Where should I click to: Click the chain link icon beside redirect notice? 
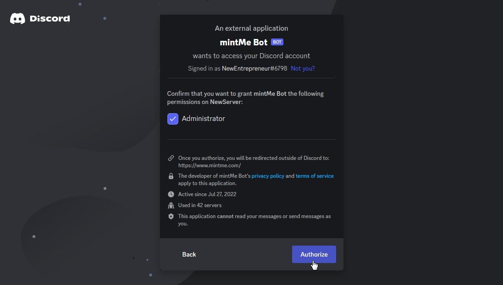click(x=171, y=158)
